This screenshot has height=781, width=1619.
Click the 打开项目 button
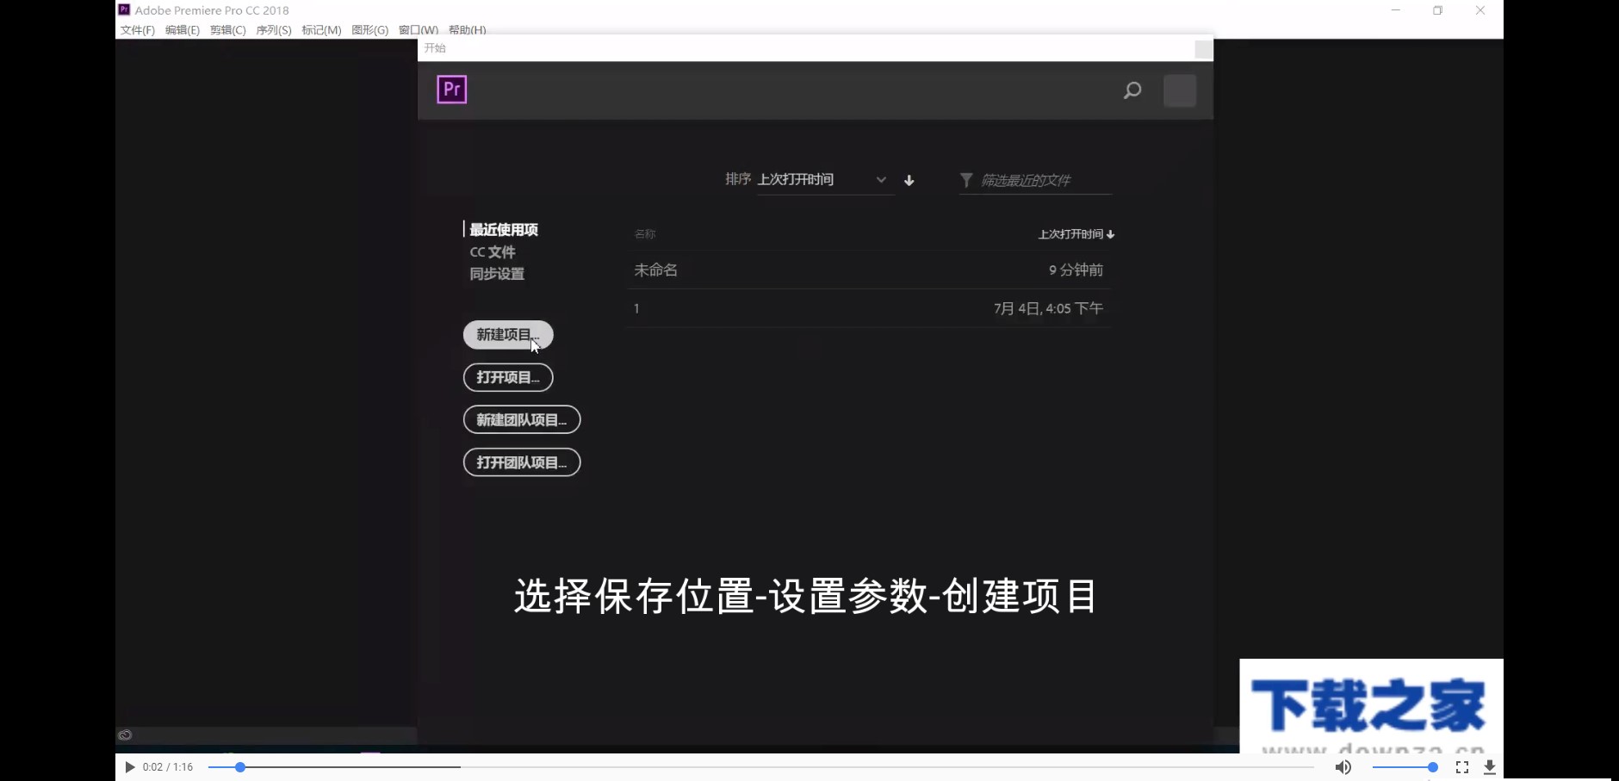tap(507, 377)
